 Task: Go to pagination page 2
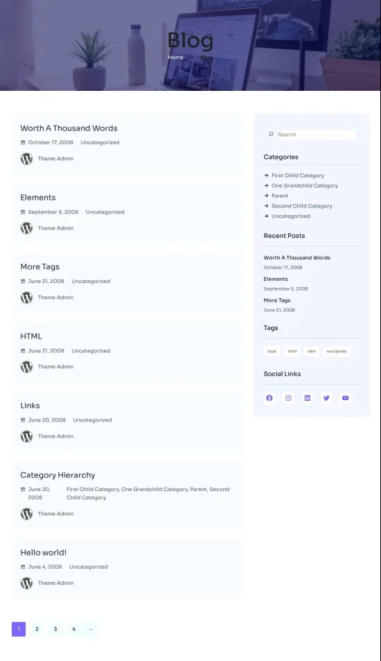tap(37, 629)
